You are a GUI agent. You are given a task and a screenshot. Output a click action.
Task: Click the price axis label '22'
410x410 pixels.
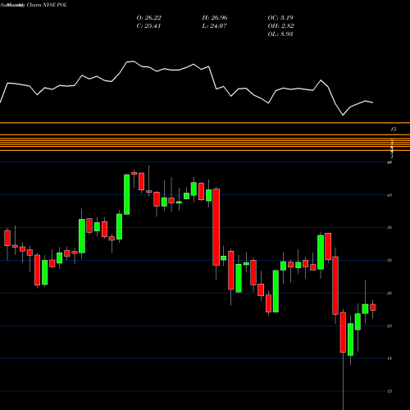tap(389, 326)
